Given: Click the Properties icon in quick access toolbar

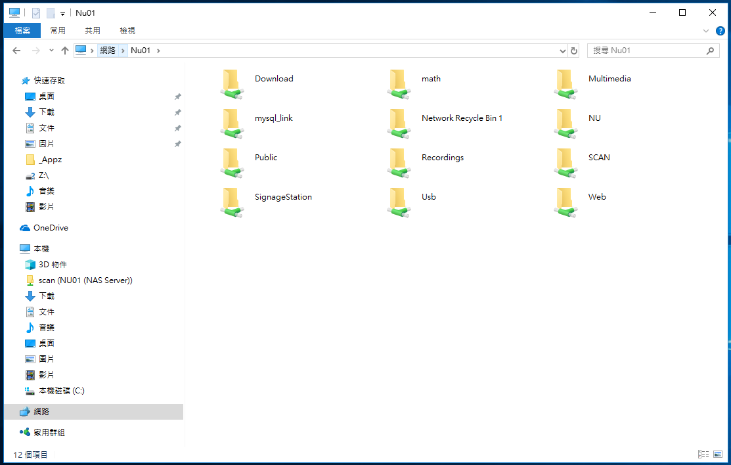Looking at the screenshot, I should point(36,13).
